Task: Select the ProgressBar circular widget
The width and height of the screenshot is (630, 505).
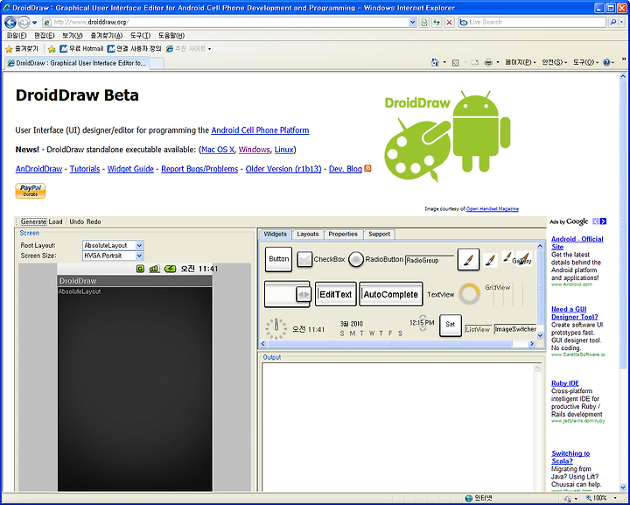Action: pyautogui.click(x=469, y=294)
